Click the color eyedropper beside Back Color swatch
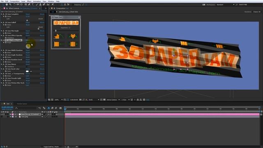 pyautogui.click(x=31, y=71)
